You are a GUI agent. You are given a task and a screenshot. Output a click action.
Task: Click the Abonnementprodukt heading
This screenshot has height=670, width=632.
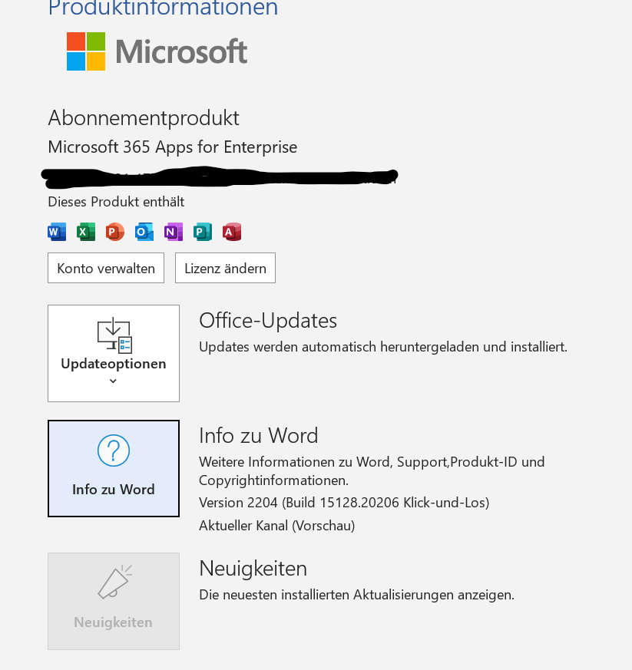pyautogui.click(x=144, y=118)
